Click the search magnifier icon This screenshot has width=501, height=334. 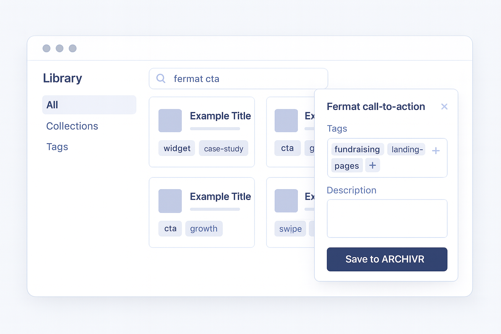161,78
